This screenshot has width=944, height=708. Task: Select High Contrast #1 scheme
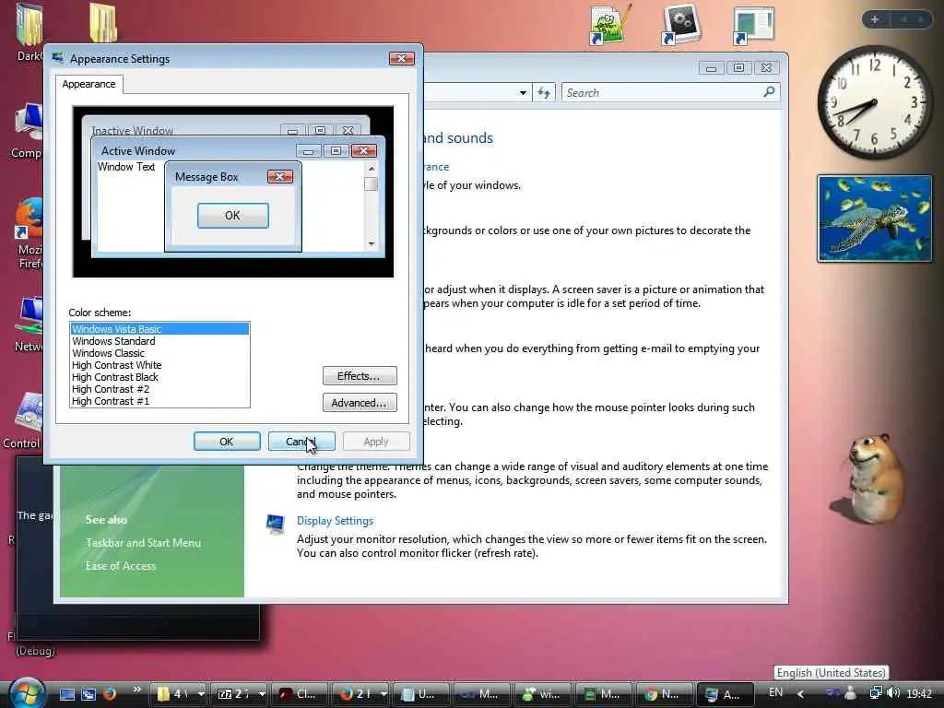click(159, 401)
